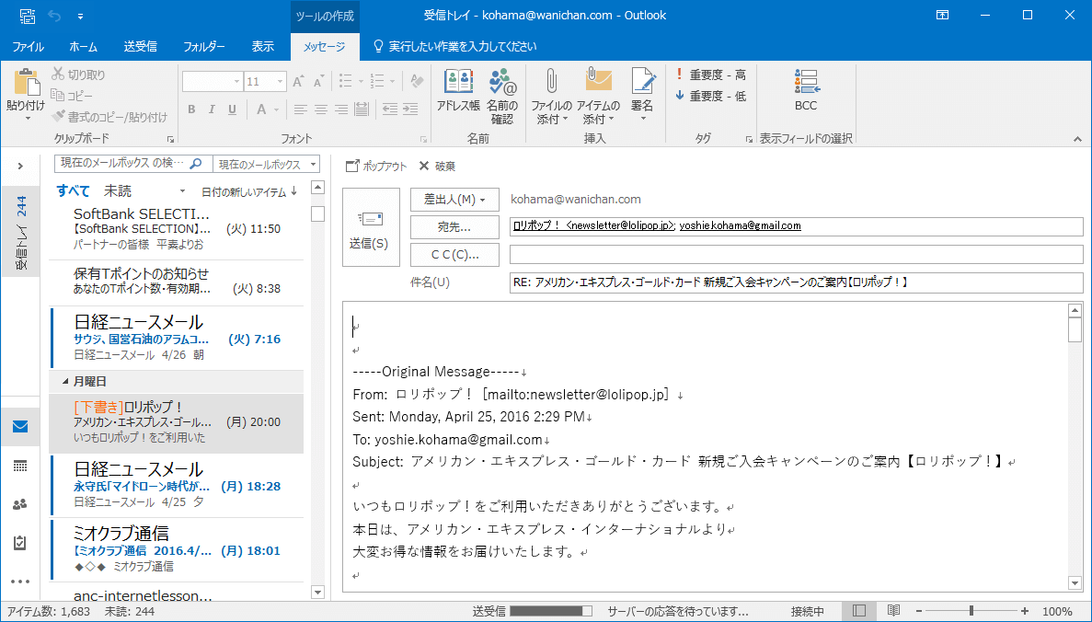Image resolution: width=1092 pixels, height=622 pixels.
Task: Center align text
Action: click(x=320, y=109)
